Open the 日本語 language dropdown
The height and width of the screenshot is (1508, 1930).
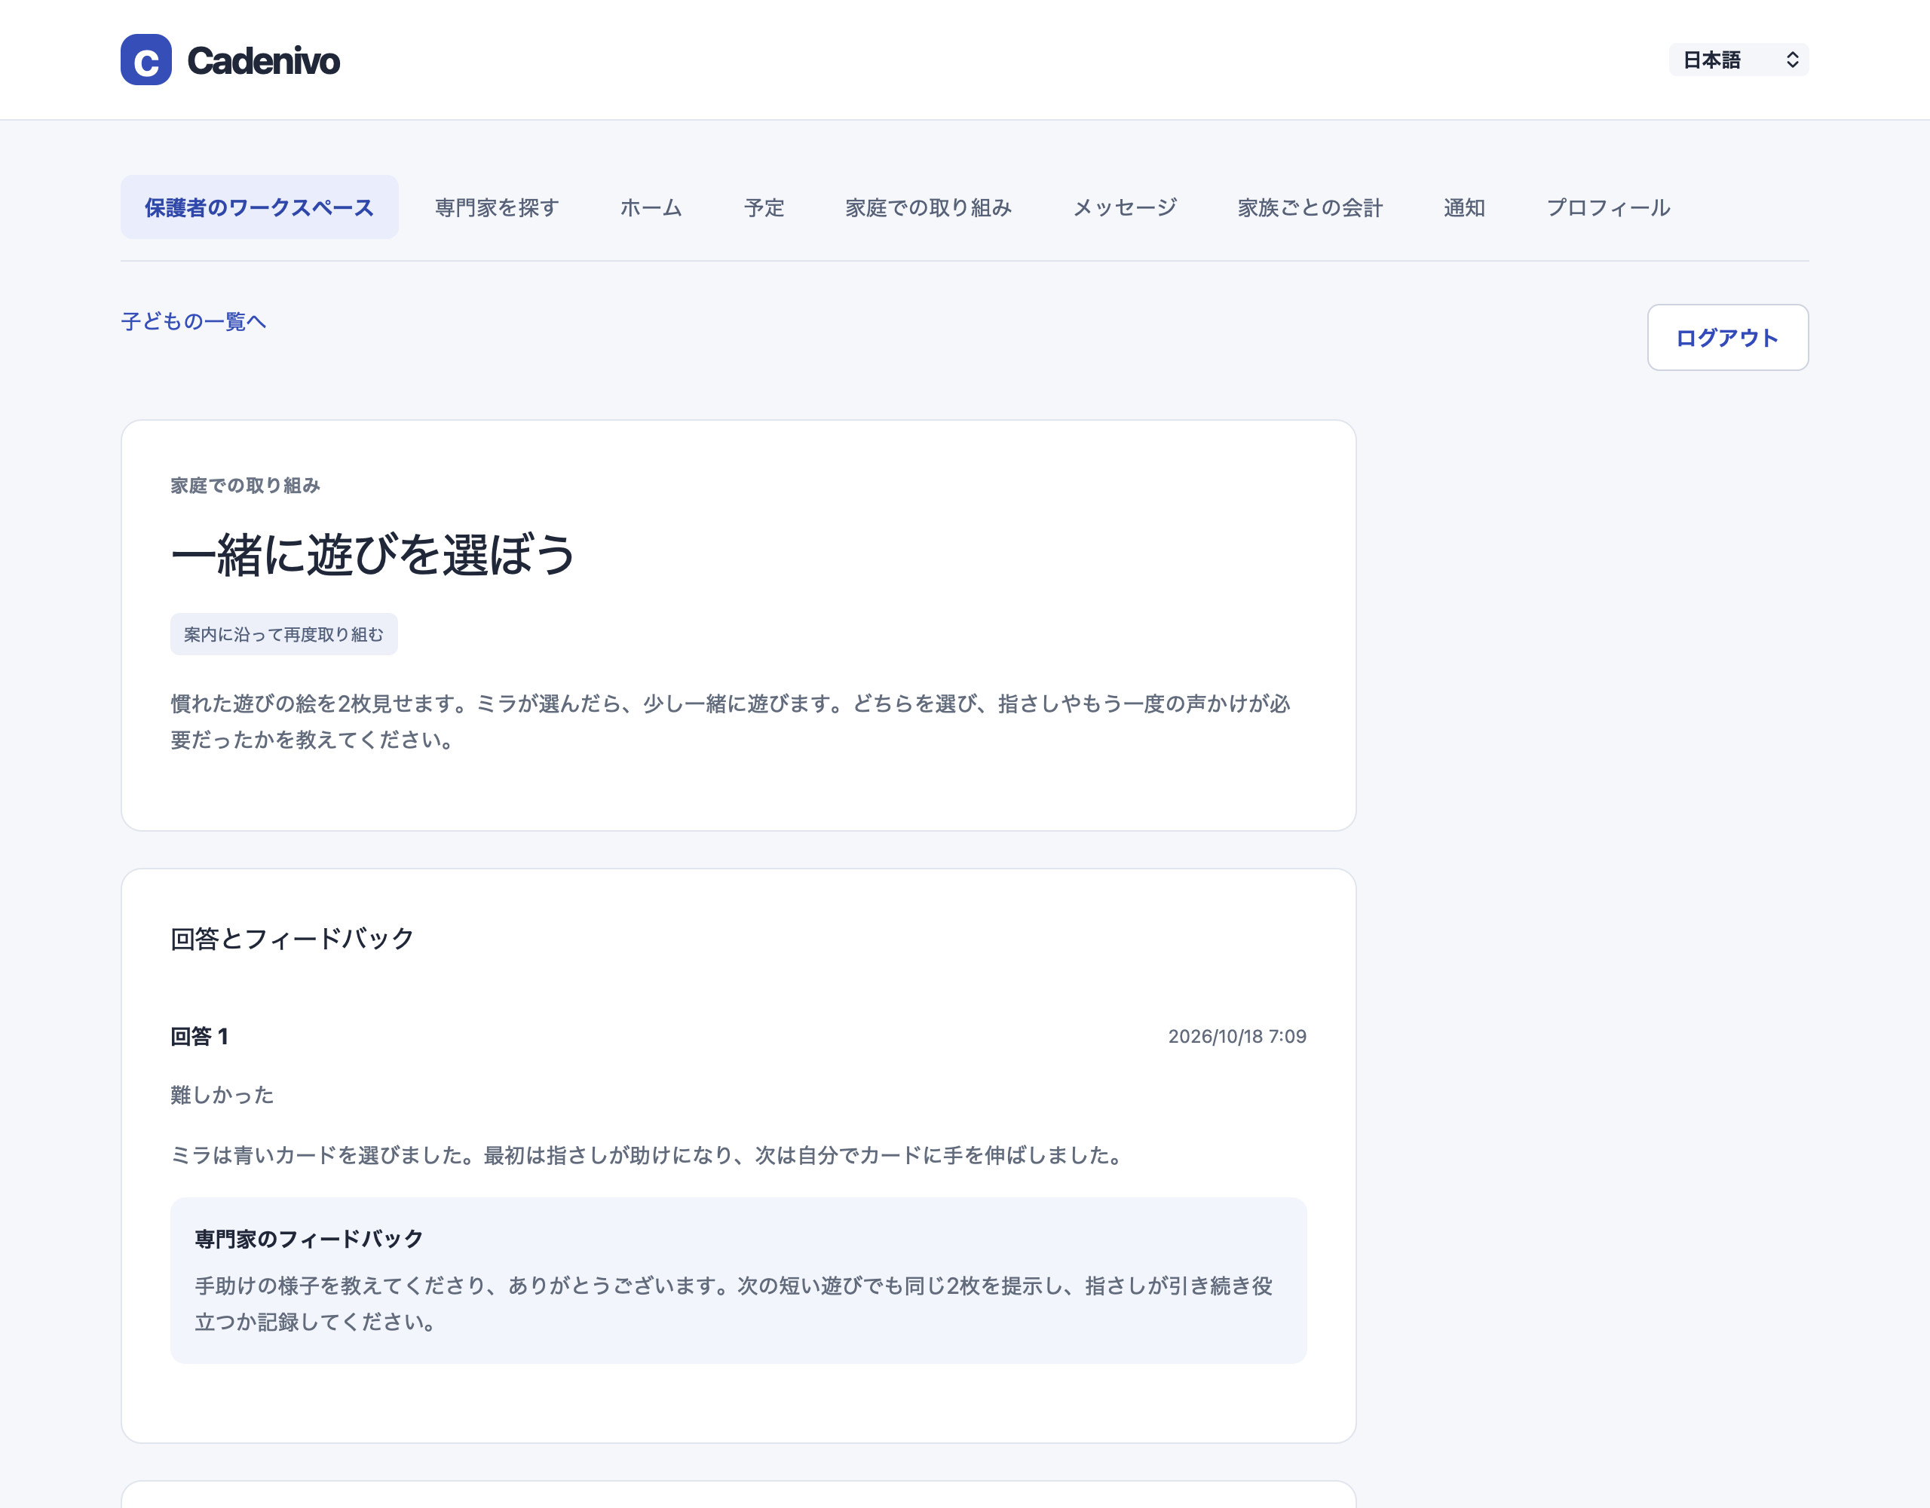1739,60
